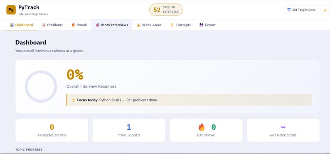Viewport: 330px width, 154px height.
Task: Open the Weak Areas tab
Action: coord(149,25)
